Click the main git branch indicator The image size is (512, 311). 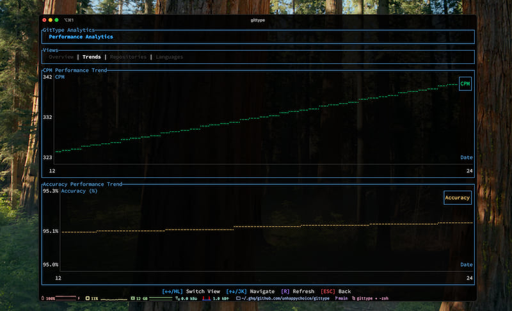341,298
